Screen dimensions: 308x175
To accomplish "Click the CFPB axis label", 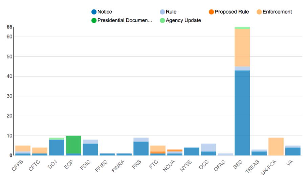I will click(x=18, y=166).
